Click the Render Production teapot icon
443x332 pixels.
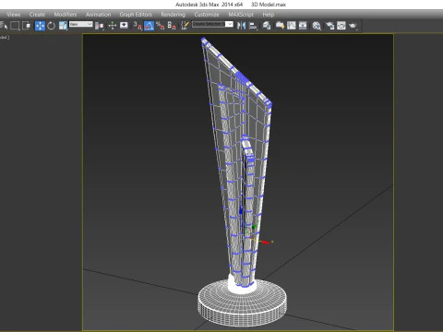tap(353, 26)
